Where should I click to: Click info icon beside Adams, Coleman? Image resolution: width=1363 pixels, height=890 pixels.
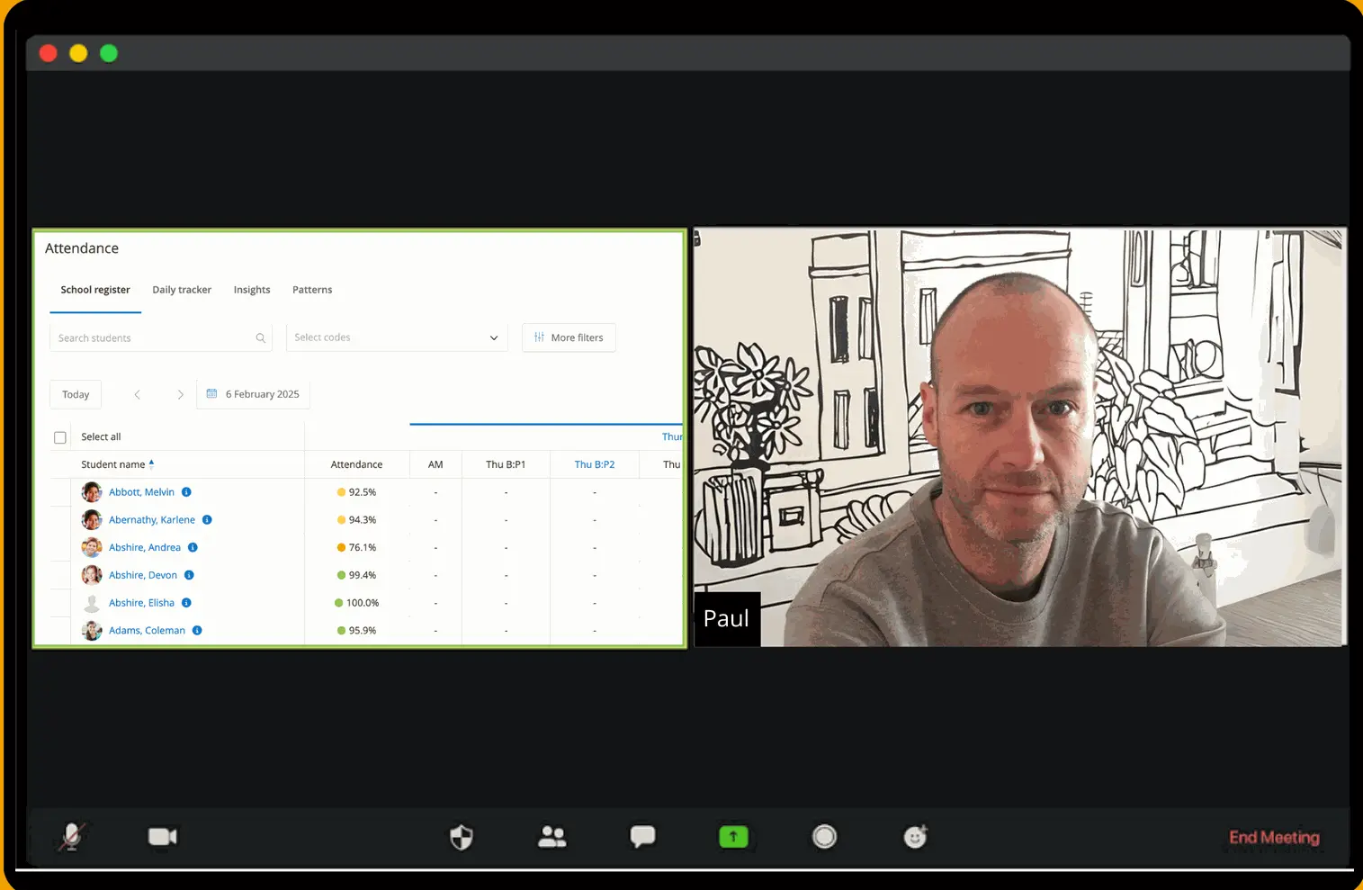click(197, 631)
